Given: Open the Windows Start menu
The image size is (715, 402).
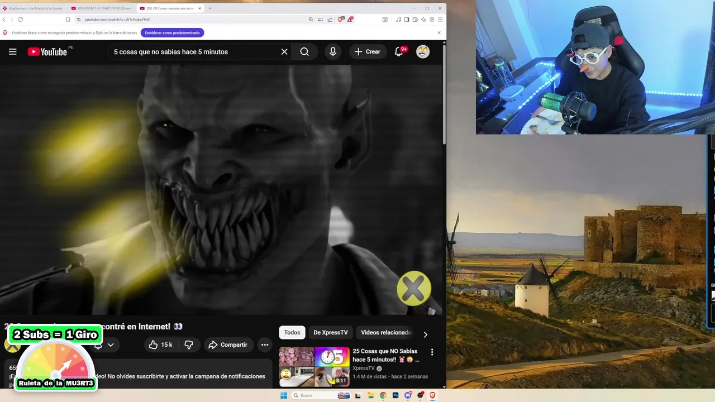Looking at the screenshot, I should 283,395.
